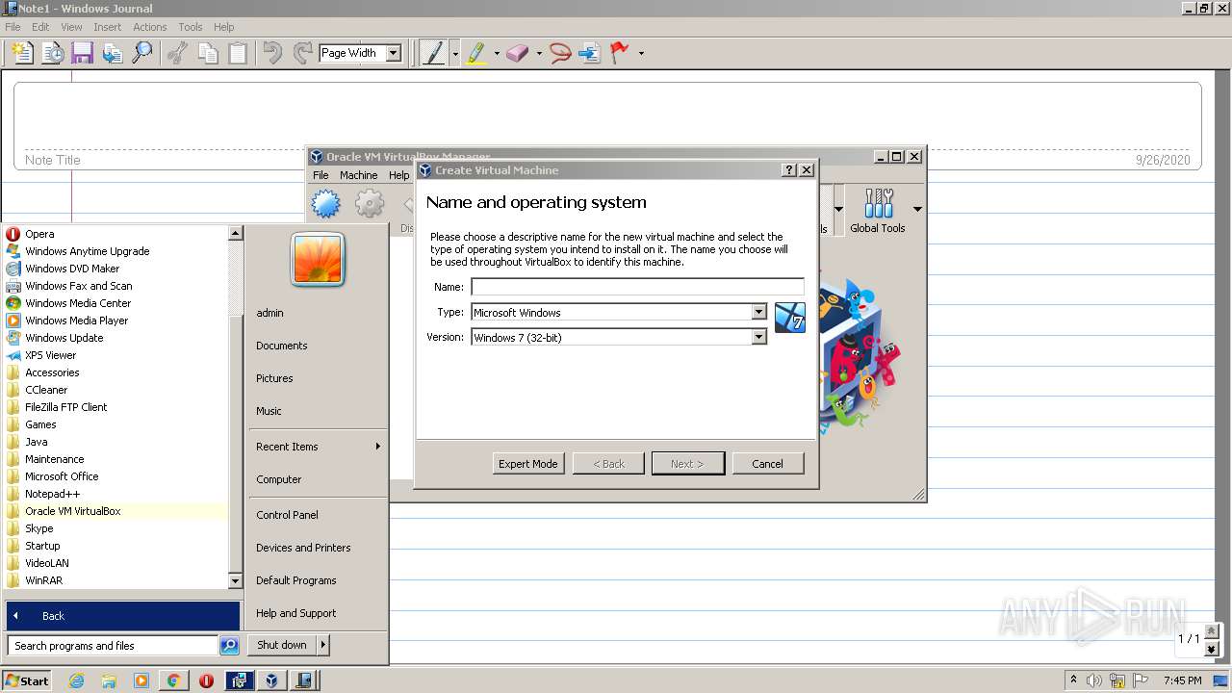Click the Expert Mode button
Screen dimensions: 1232x693
[528, 463]
